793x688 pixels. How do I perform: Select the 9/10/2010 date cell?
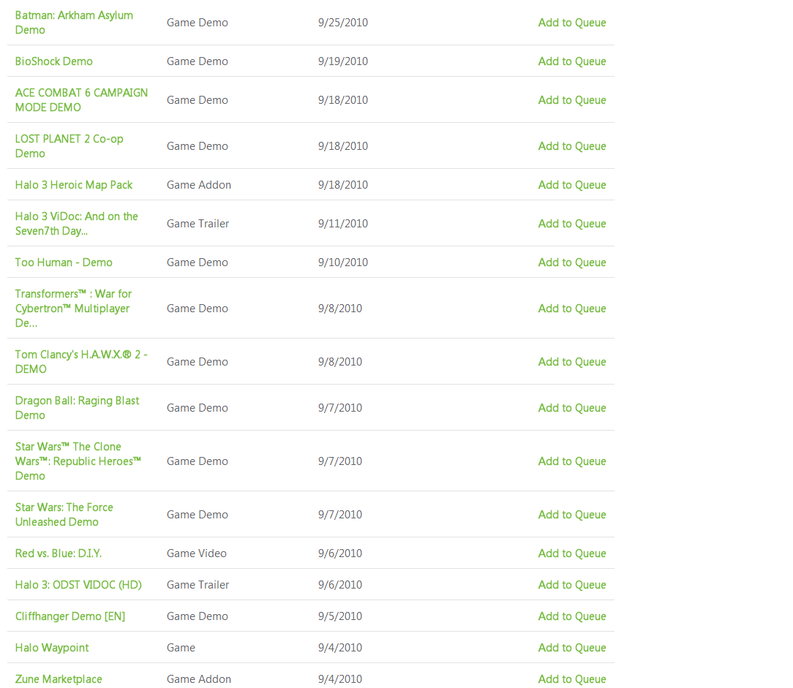[343, 262]
